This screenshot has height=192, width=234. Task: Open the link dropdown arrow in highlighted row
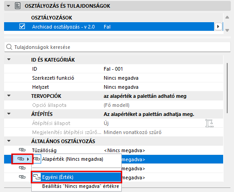(28, 159)
